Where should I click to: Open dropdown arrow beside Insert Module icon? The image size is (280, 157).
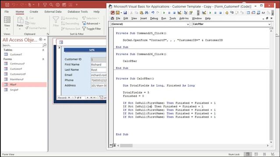[x=121, y=13]
